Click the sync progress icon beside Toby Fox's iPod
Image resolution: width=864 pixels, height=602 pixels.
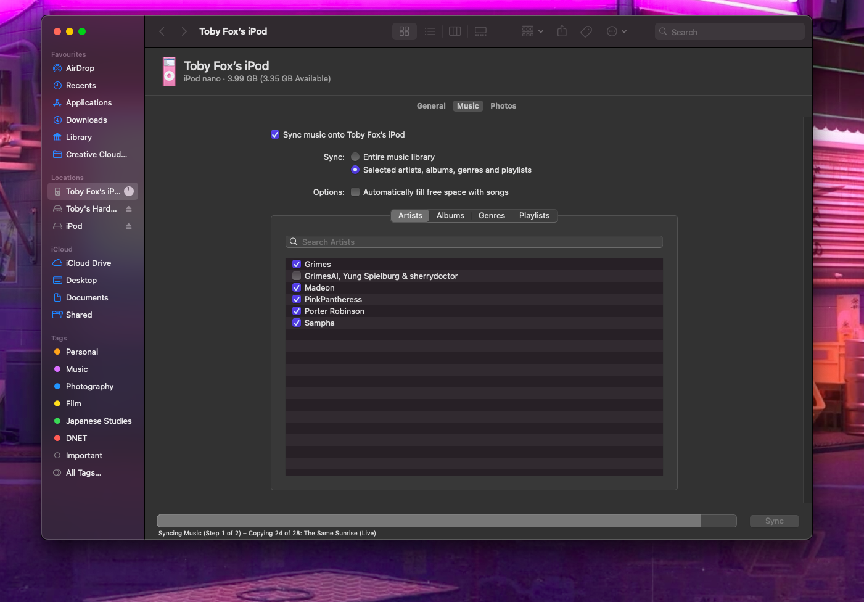click(x=129, y=191)
